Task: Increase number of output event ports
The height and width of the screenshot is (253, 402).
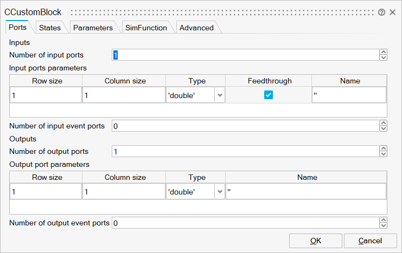Action: click(384, 220)
